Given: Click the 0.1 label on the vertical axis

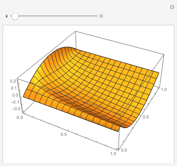Looking at the screenshot, I should 13,88.
